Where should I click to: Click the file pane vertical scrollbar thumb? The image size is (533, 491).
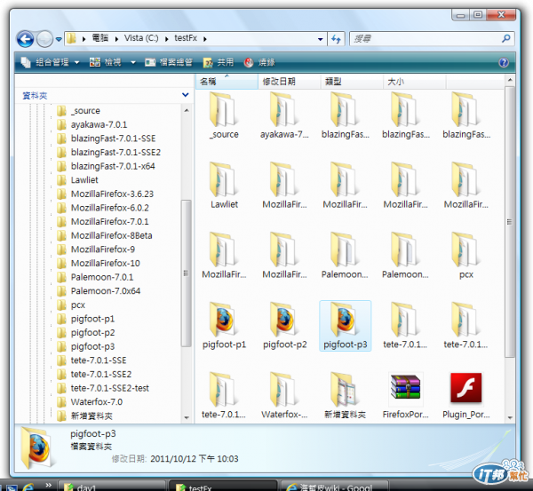(509, 222)
